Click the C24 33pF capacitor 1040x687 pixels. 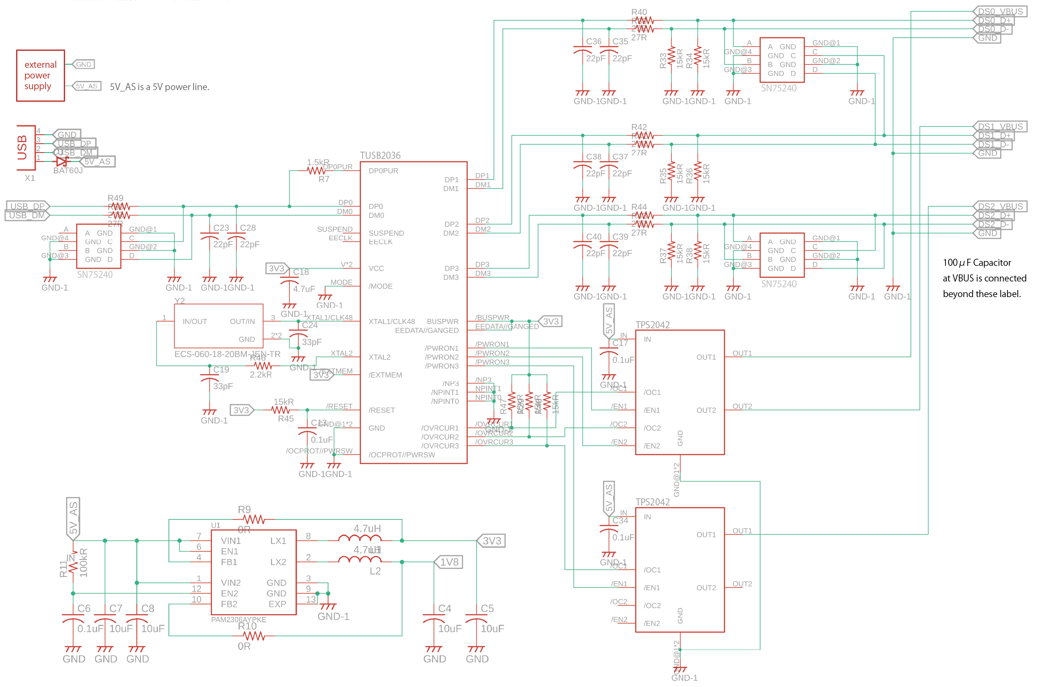[x=298, y=333]
